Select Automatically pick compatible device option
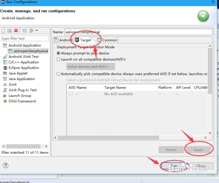 click(132, 74)
